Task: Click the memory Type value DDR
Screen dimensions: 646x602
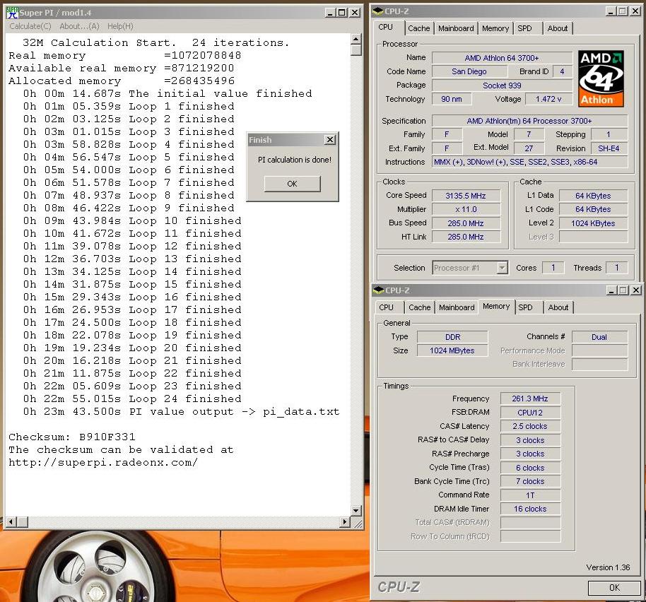Action: tap(452, 337)
